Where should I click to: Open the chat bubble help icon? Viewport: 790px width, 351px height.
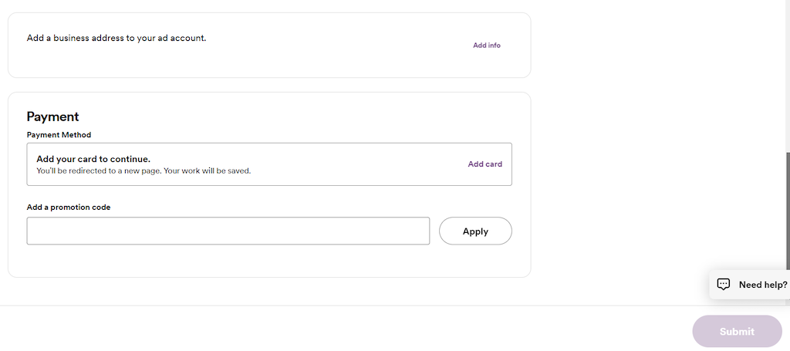click(x=724, y=285)
